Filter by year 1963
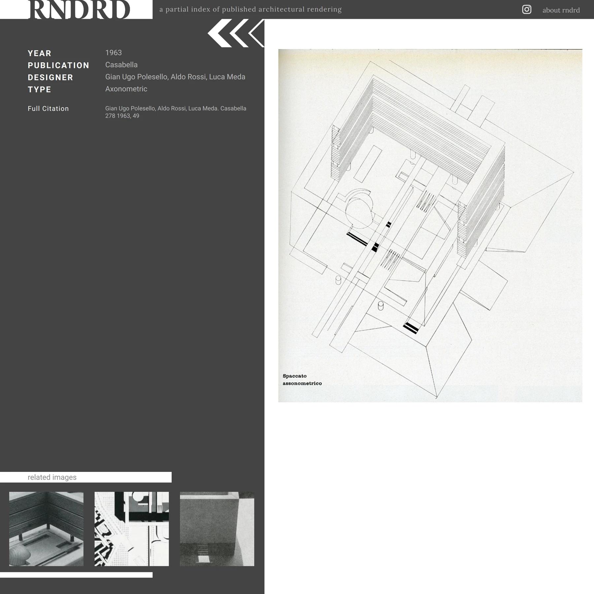Image resolution: width=594 pixels, height=594 pixels. (x=114, y=53)
